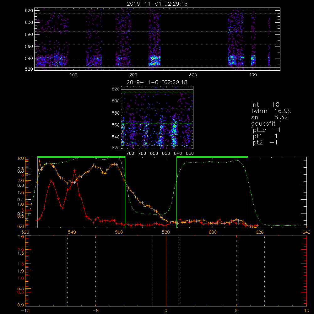Click the 'sn 6.32' value
The image size is (314, 314).
(x=269, y=117)
